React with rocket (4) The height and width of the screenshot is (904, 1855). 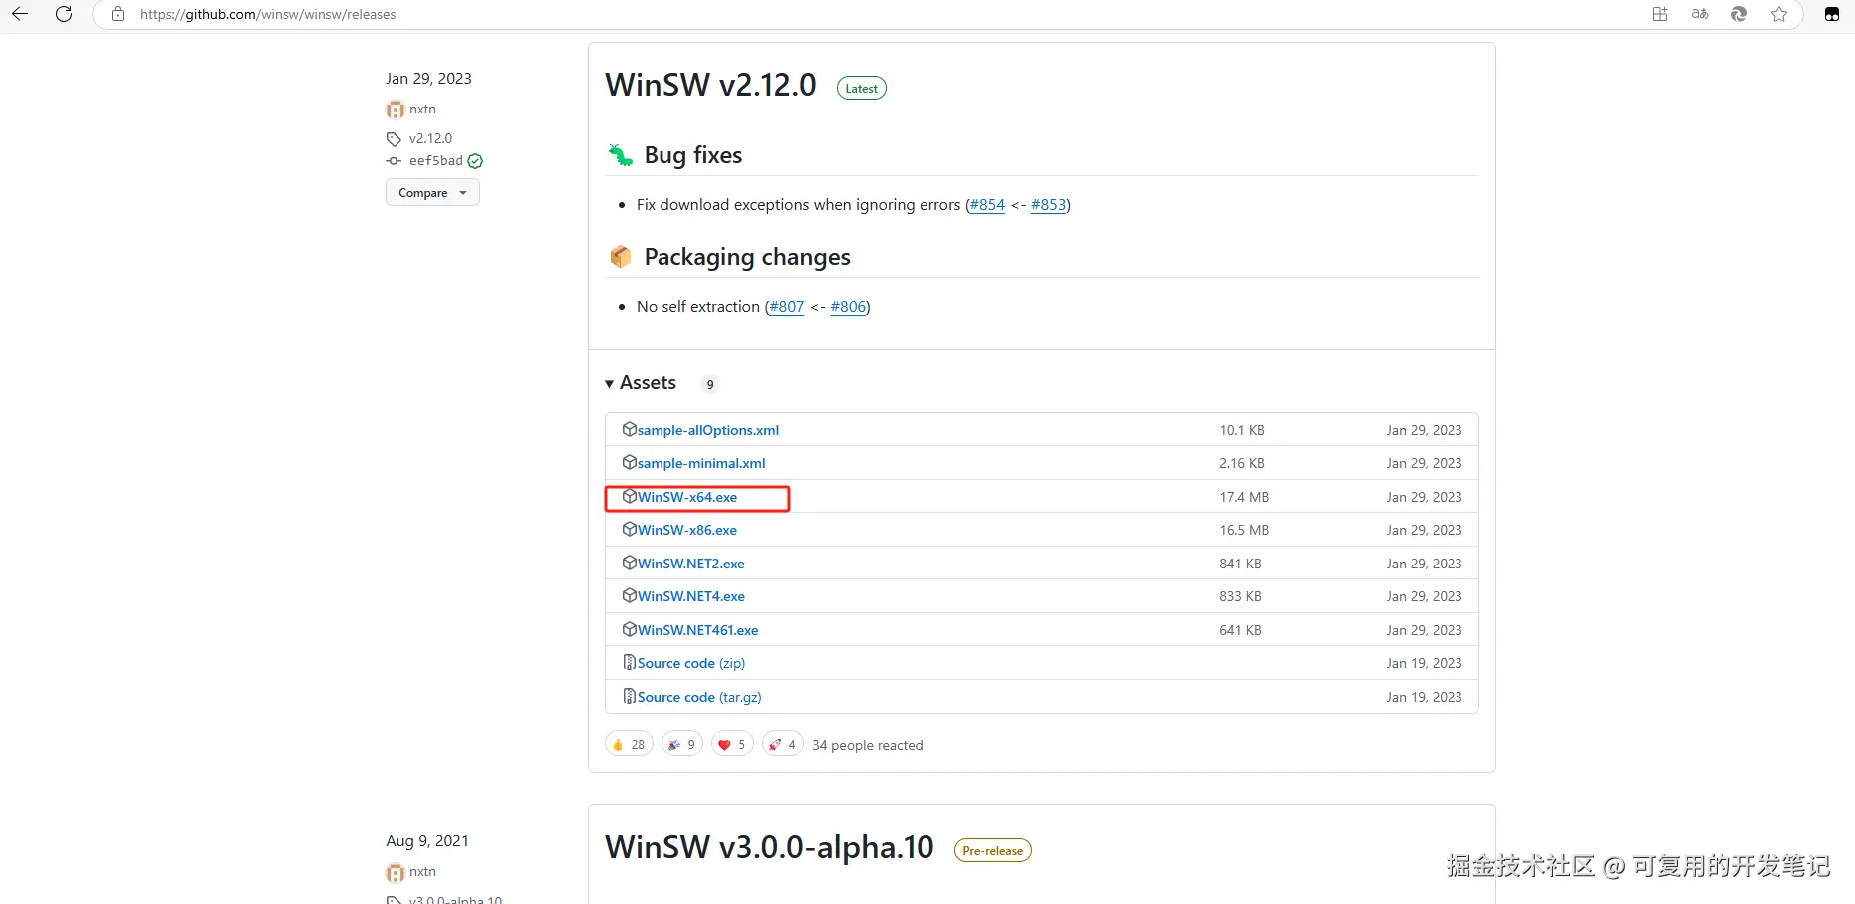[x=782, y=744]
